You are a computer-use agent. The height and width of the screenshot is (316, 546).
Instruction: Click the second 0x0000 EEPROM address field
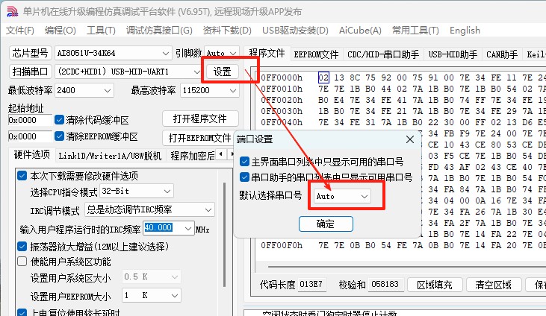(30, 136)
